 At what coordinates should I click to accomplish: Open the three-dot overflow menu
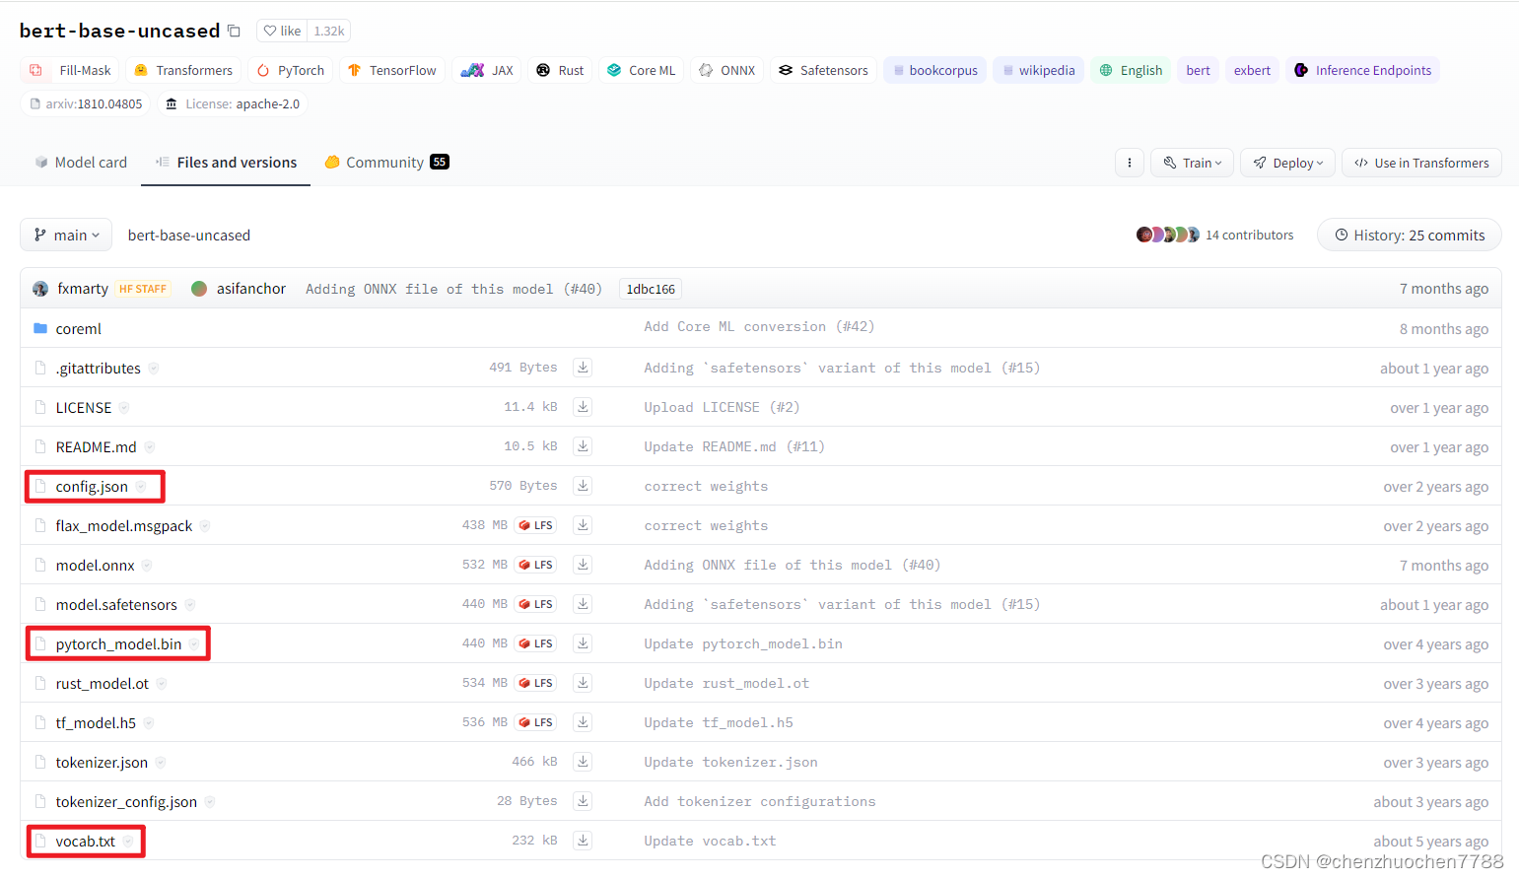pos(1129,162)
